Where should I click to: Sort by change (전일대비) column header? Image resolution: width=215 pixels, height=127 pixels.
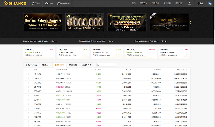[98, 70]
